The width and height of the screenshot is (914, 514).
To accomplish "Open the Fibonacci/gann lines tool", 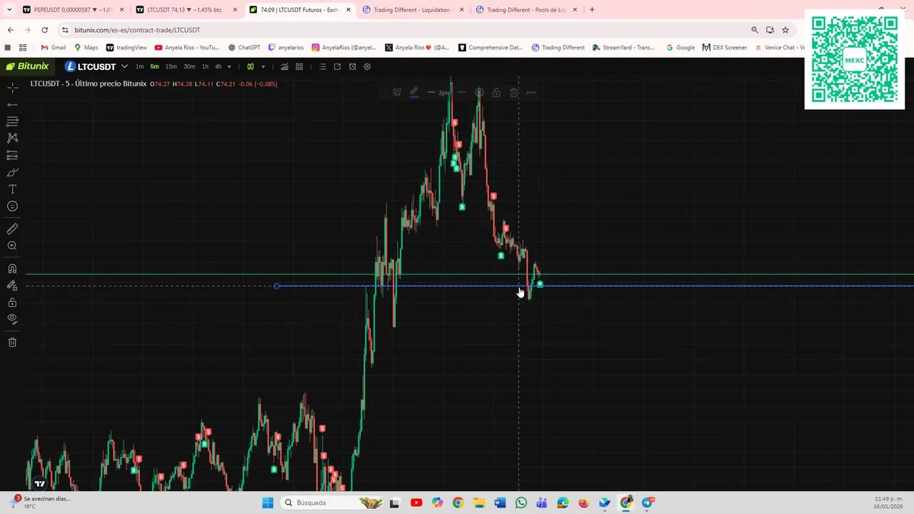I will tap(12, 121).
